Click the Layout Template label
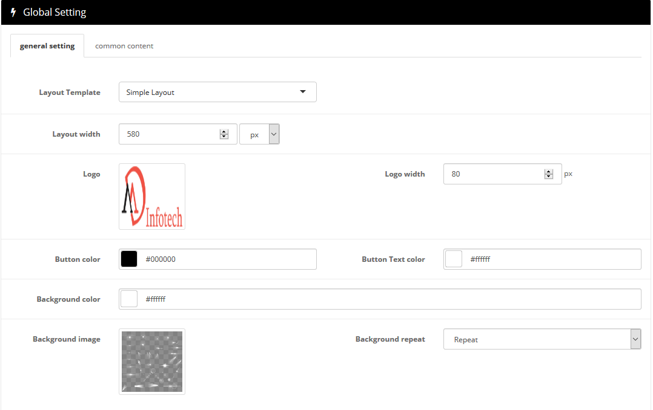The width and height of the screenshot is (653, 410). (70, 93)
